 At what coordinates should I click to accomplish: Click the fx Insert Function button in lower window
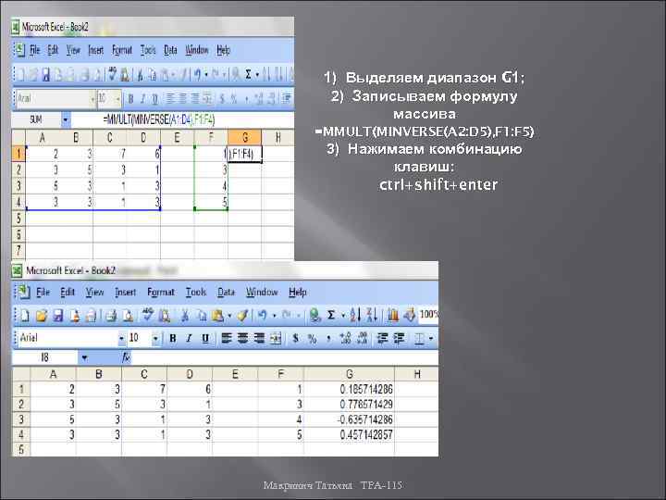tap(126, 357)
